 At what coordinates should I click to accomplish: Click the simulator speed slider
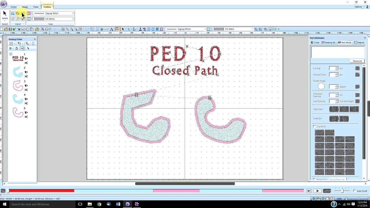[x=342, y=191]
